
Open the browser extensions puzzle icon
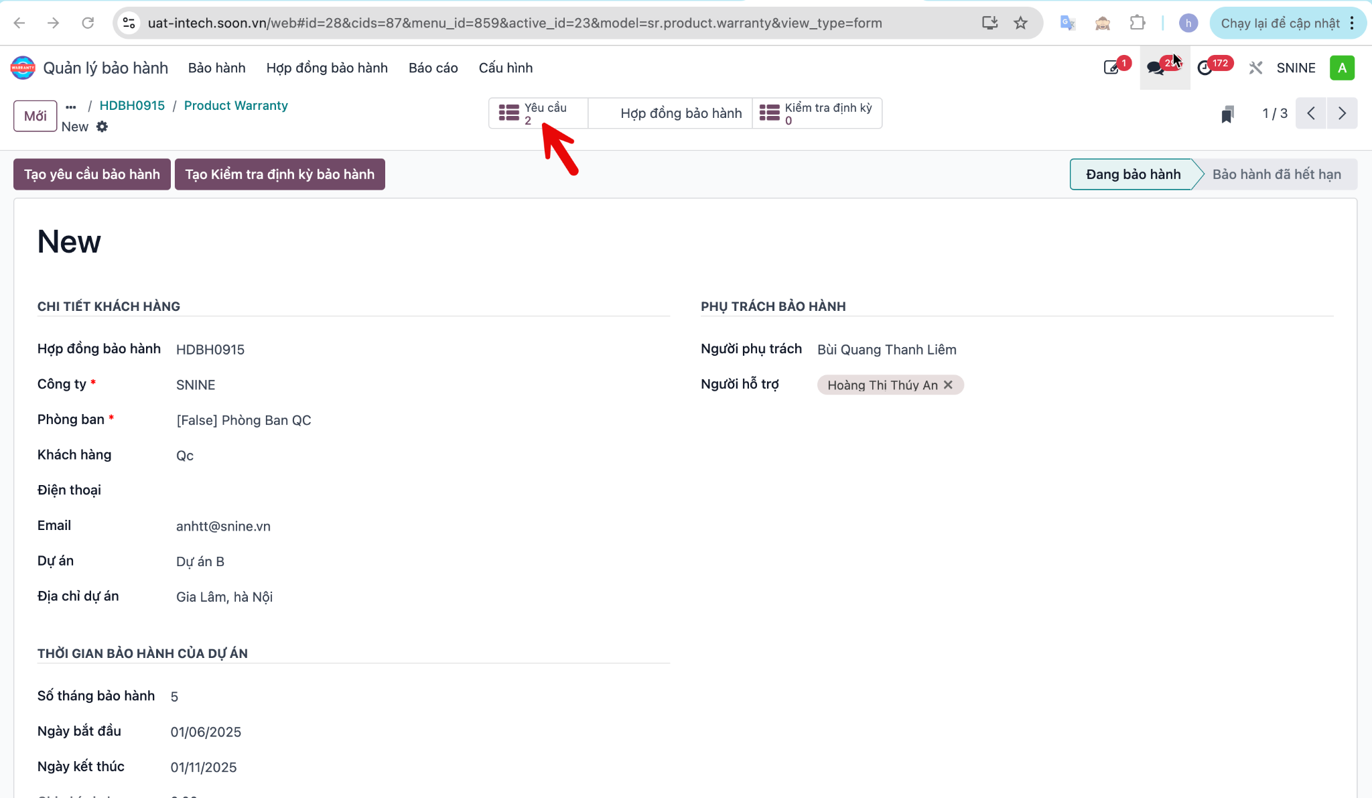[1138, 23]
